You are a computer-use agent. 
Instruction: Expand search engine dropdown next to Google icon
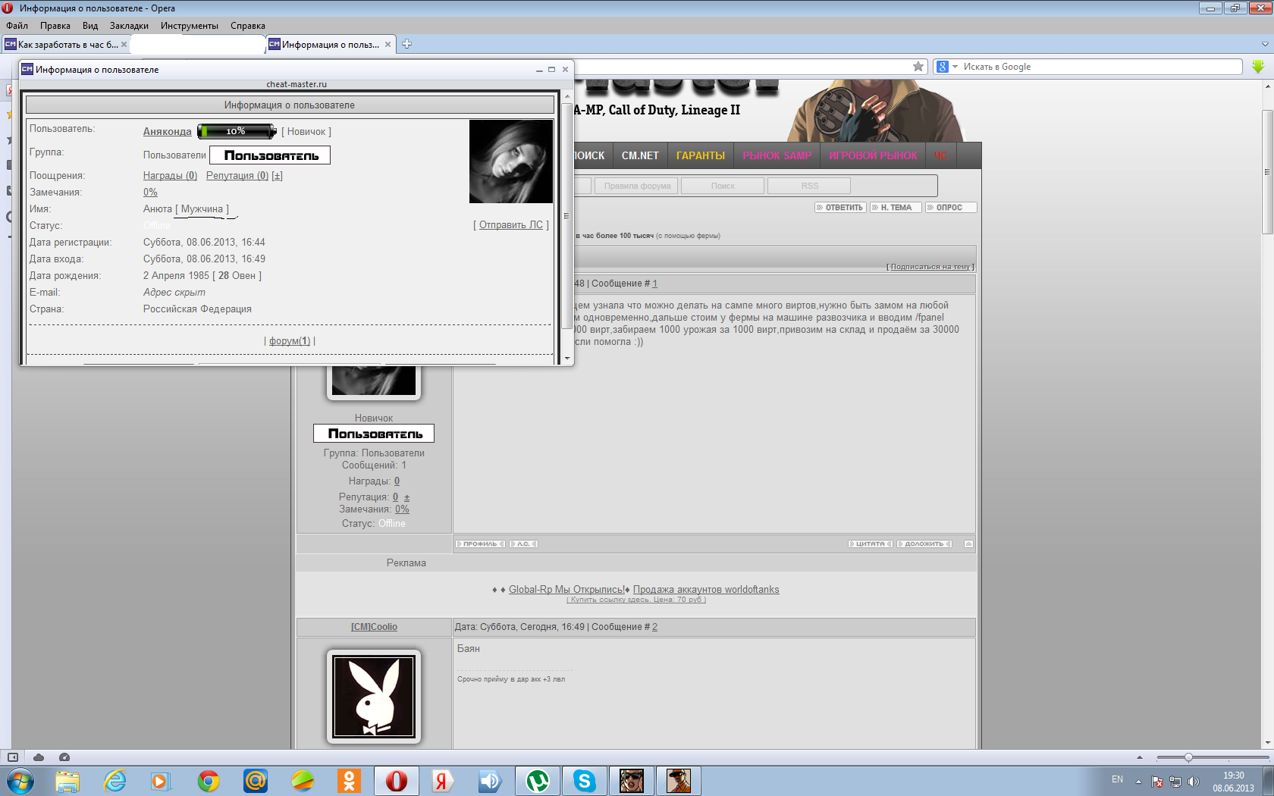(955, 67)
